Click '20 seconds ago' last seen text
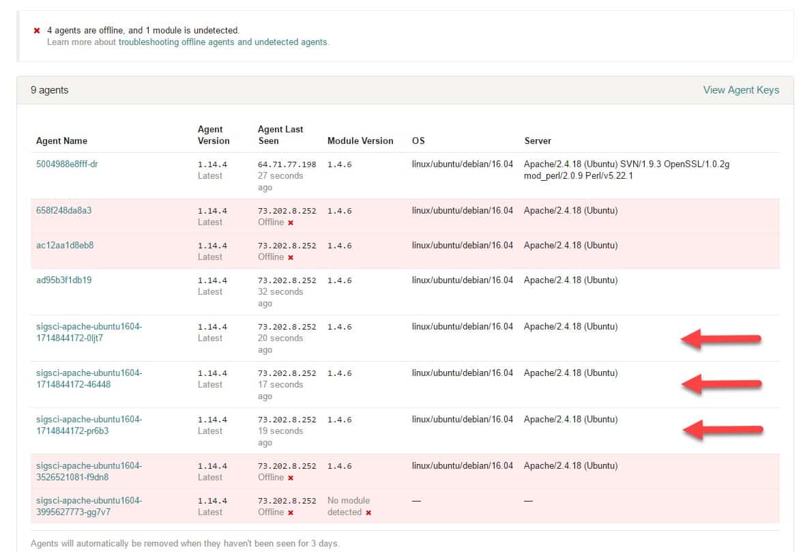Viewport: 805px width, 552px height. coord(280,344)
